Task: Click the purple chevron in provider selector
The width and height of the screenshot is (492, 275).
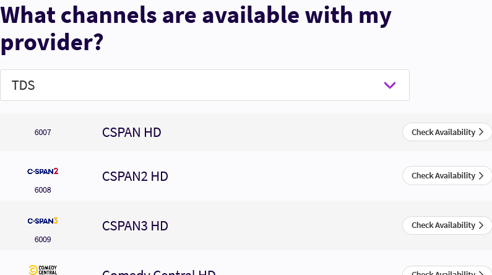Action: click(390, 85)
